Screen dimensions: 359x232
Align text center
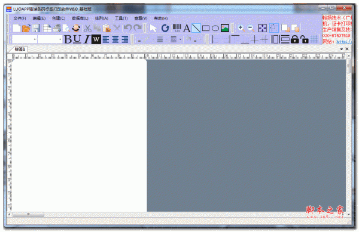[115, 39]
